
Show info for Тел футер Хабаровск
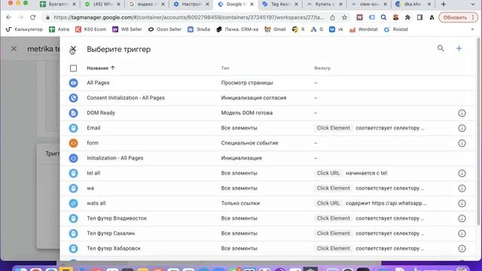[462, 248]
